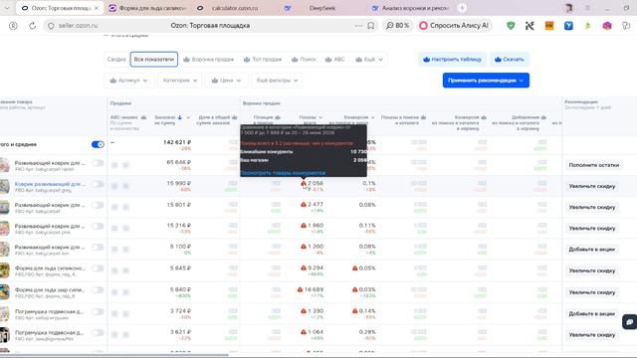Open the orange extension icon in toolbar
637x358 pixels.
coord(549,26)
